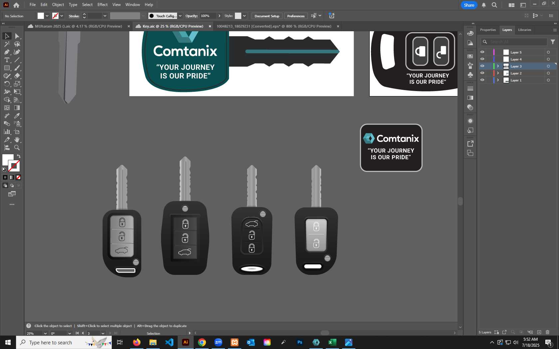Select the Column Graph tool
This screenshot has height=349, width=559.
tap(7, 132)
